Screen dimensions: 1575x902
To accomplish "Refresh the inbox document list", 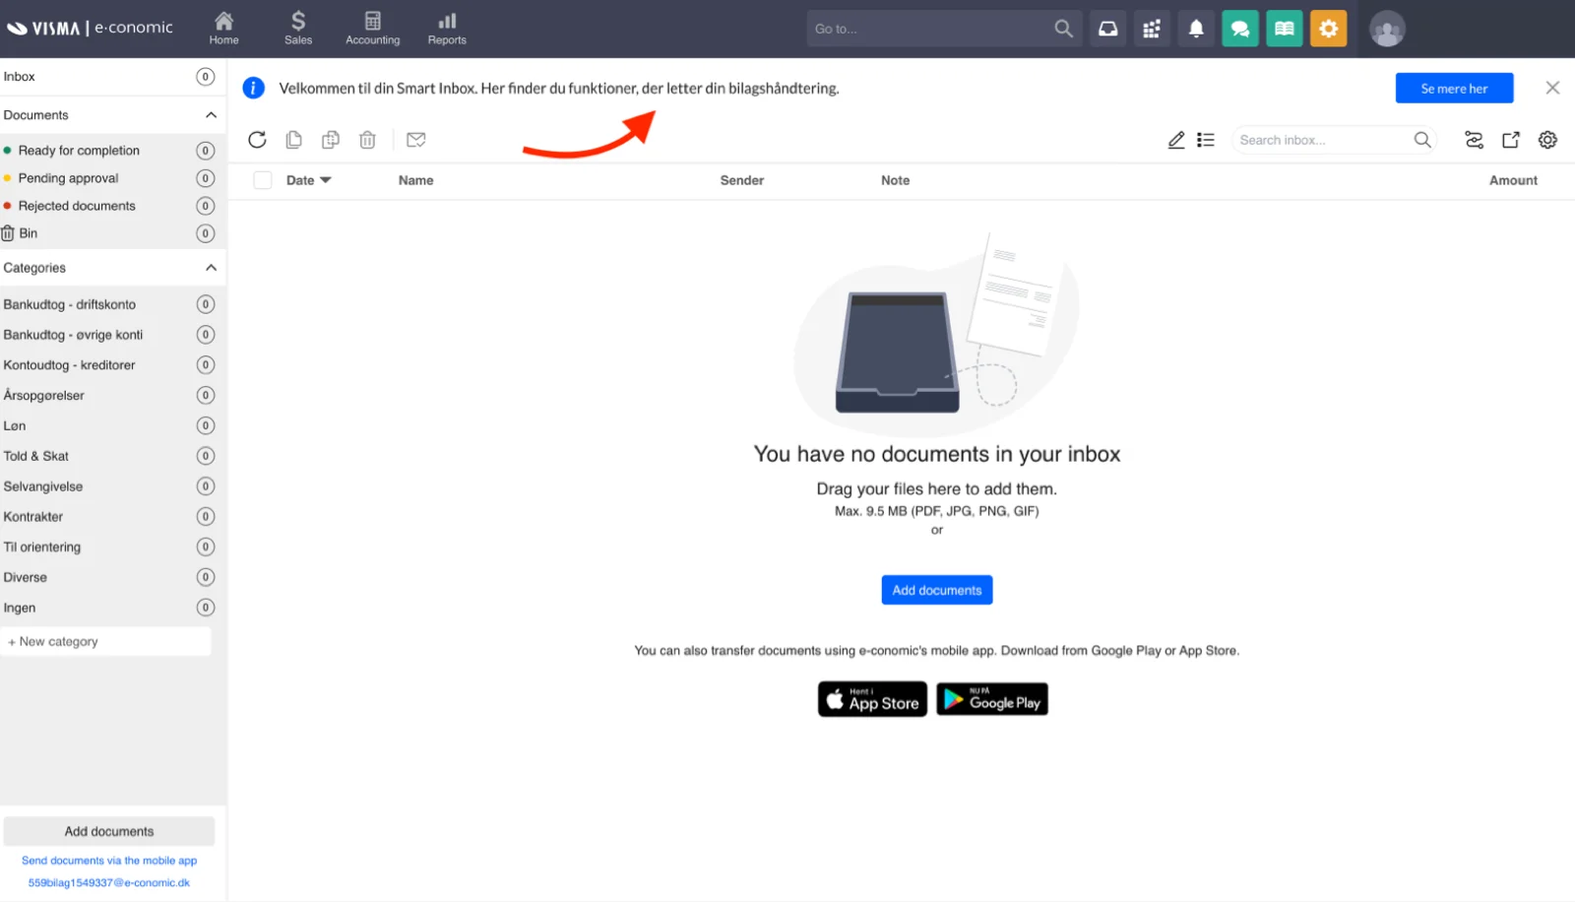I will [257, 139].
